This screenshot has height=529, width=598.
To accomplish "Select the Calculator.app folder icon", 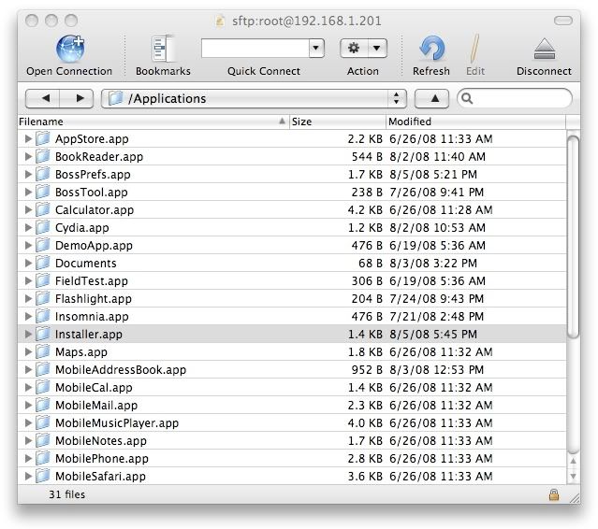I will 43,209.
